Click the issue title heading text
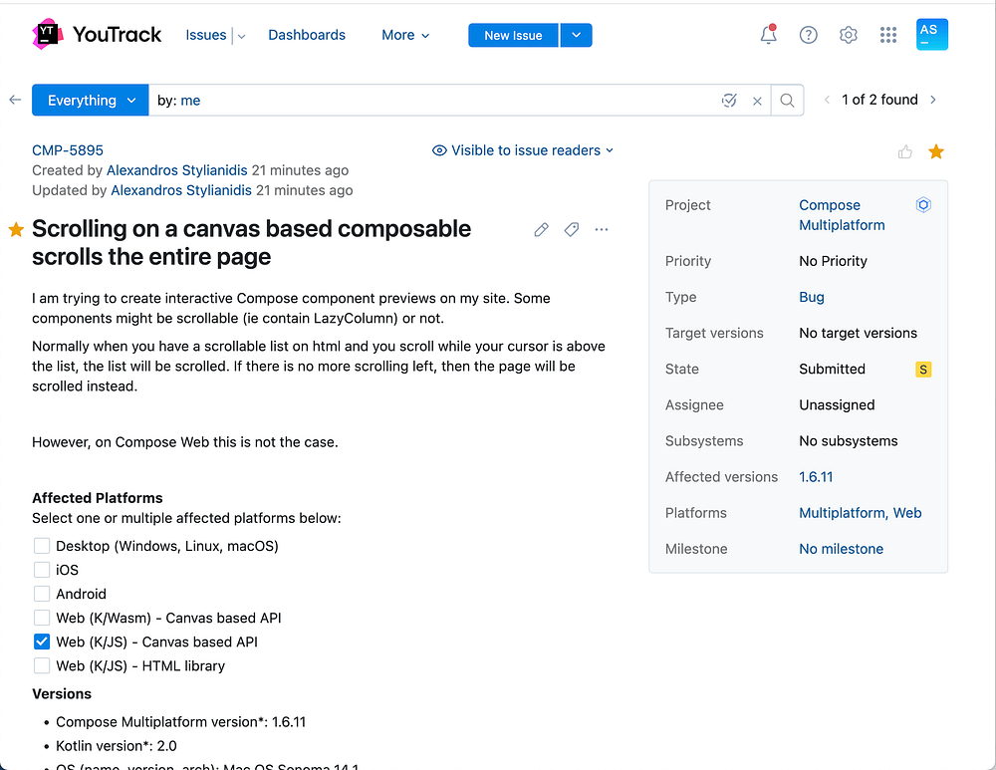This screenshot has width=996, height=770. pyautogui.click(x=252, y=243)
